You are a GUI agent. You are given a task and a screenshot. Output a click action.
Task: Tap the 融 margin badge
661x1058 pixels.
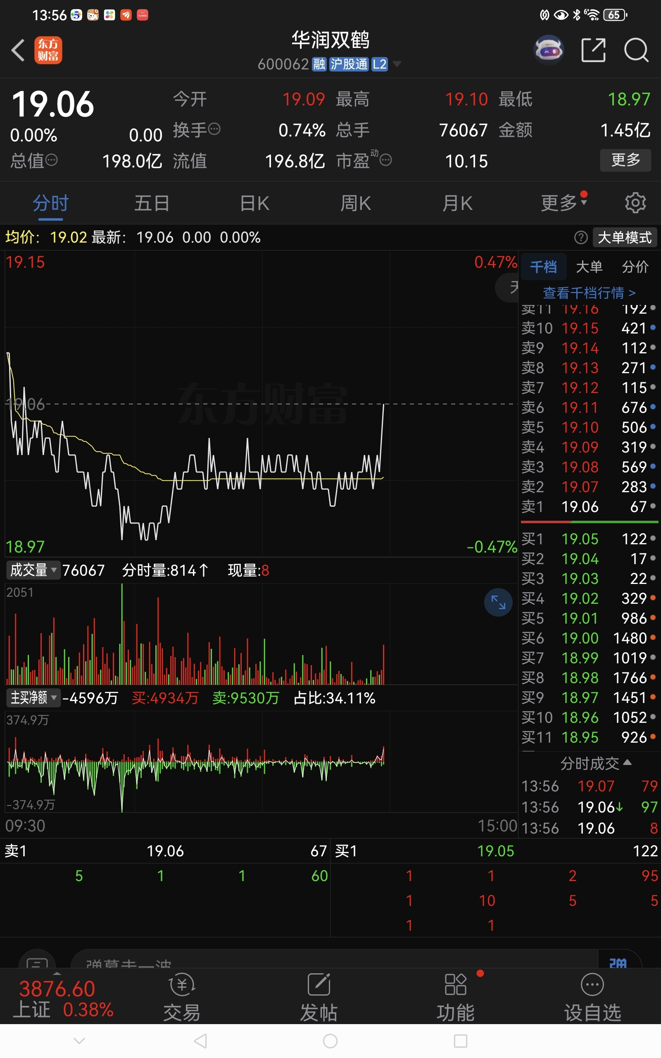pos(319,64)
